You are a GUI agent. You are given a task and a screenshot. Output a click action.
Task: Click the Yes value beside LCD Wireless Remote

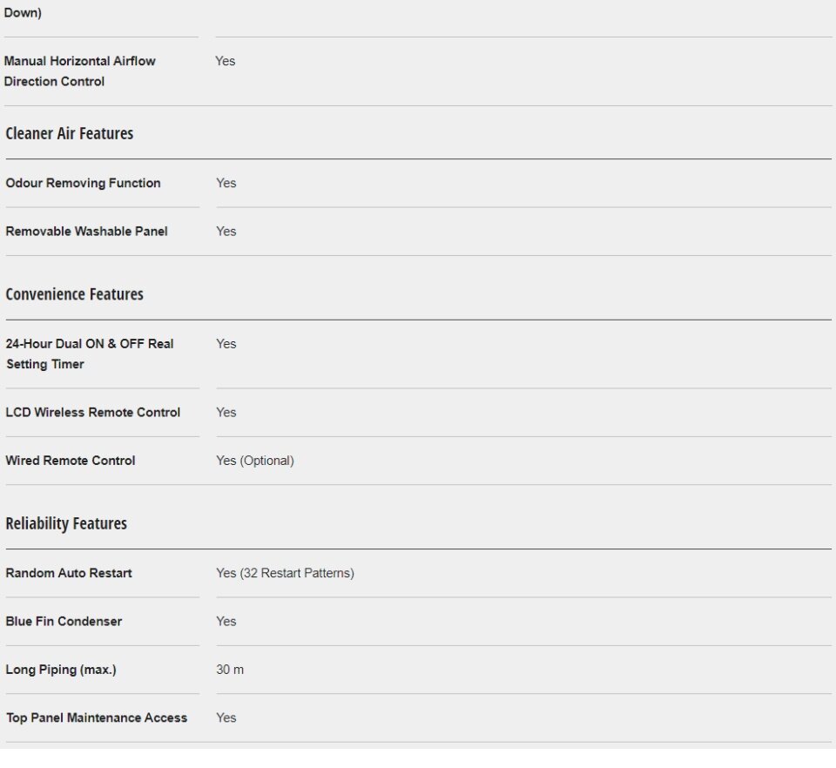point(226,413)
